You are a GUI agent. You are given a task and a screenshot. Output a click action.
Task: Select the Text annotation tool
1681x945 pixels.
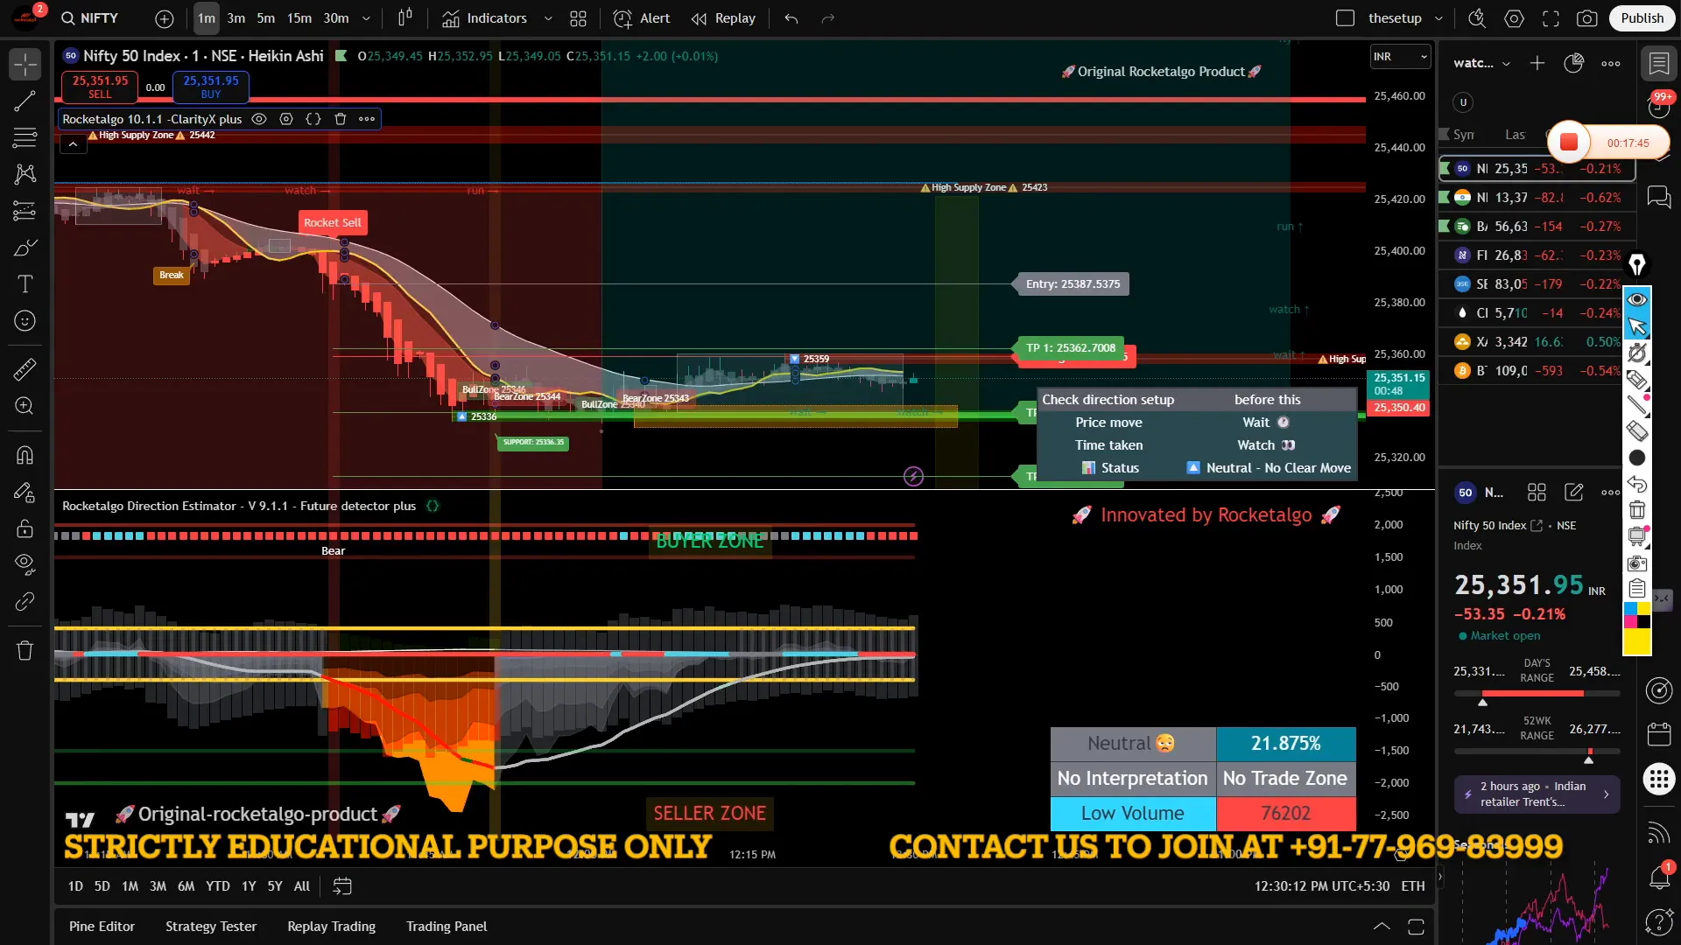[x=25, y=284]
